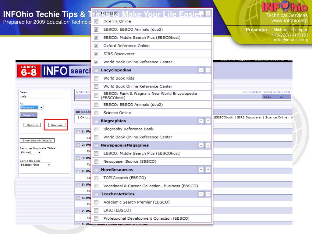Select result 3 checkbox in results list
Screen dimensions: 312x234
(x=78, y=158)
